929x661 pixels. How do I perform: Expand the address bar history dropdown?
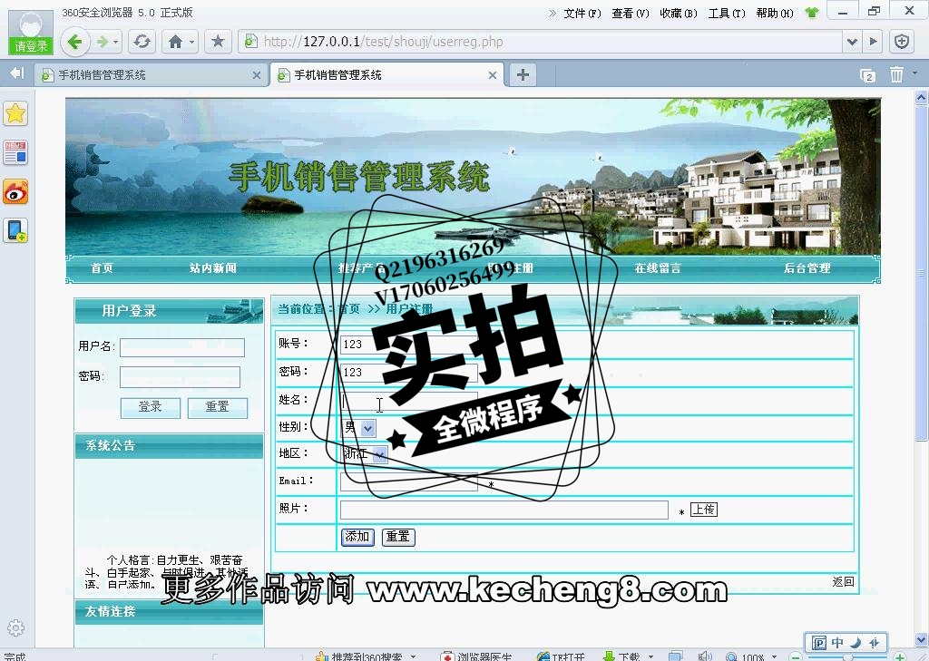pos(852,42)
